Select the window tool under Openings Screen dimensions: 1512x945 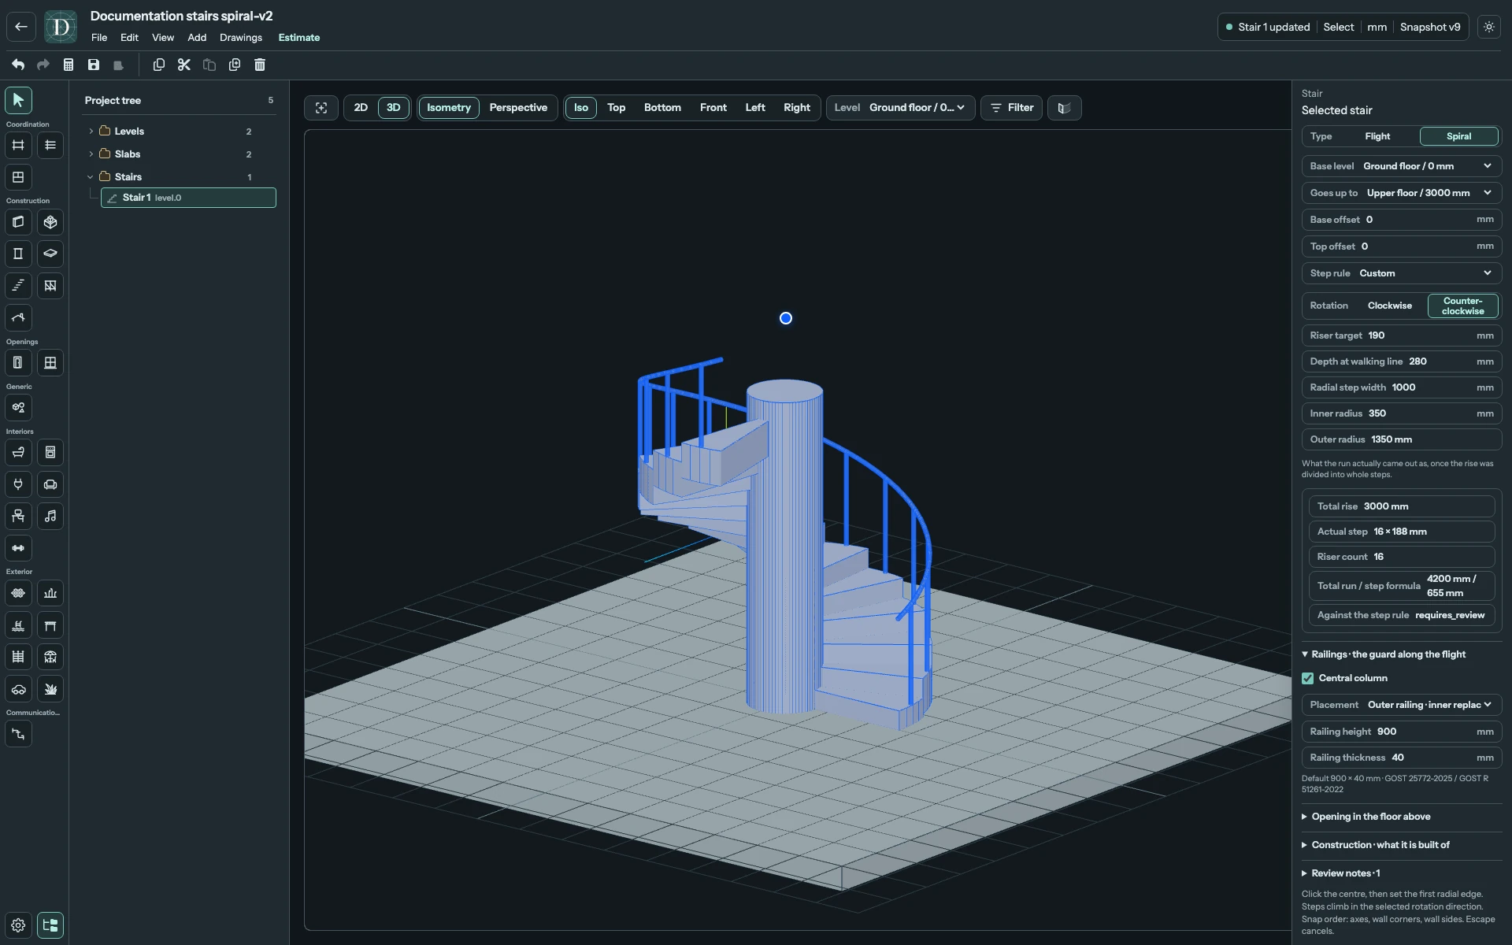coord(50,363)
